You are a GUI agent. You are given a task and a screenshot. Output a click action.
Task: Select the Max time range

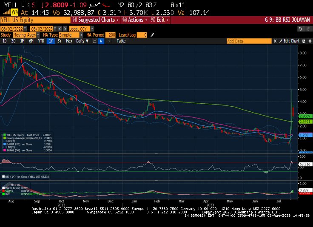69,41
